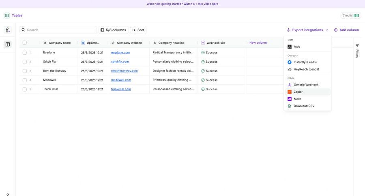365x196 pixels.
Task: Open the Sort options
Action: click(138, 30)
